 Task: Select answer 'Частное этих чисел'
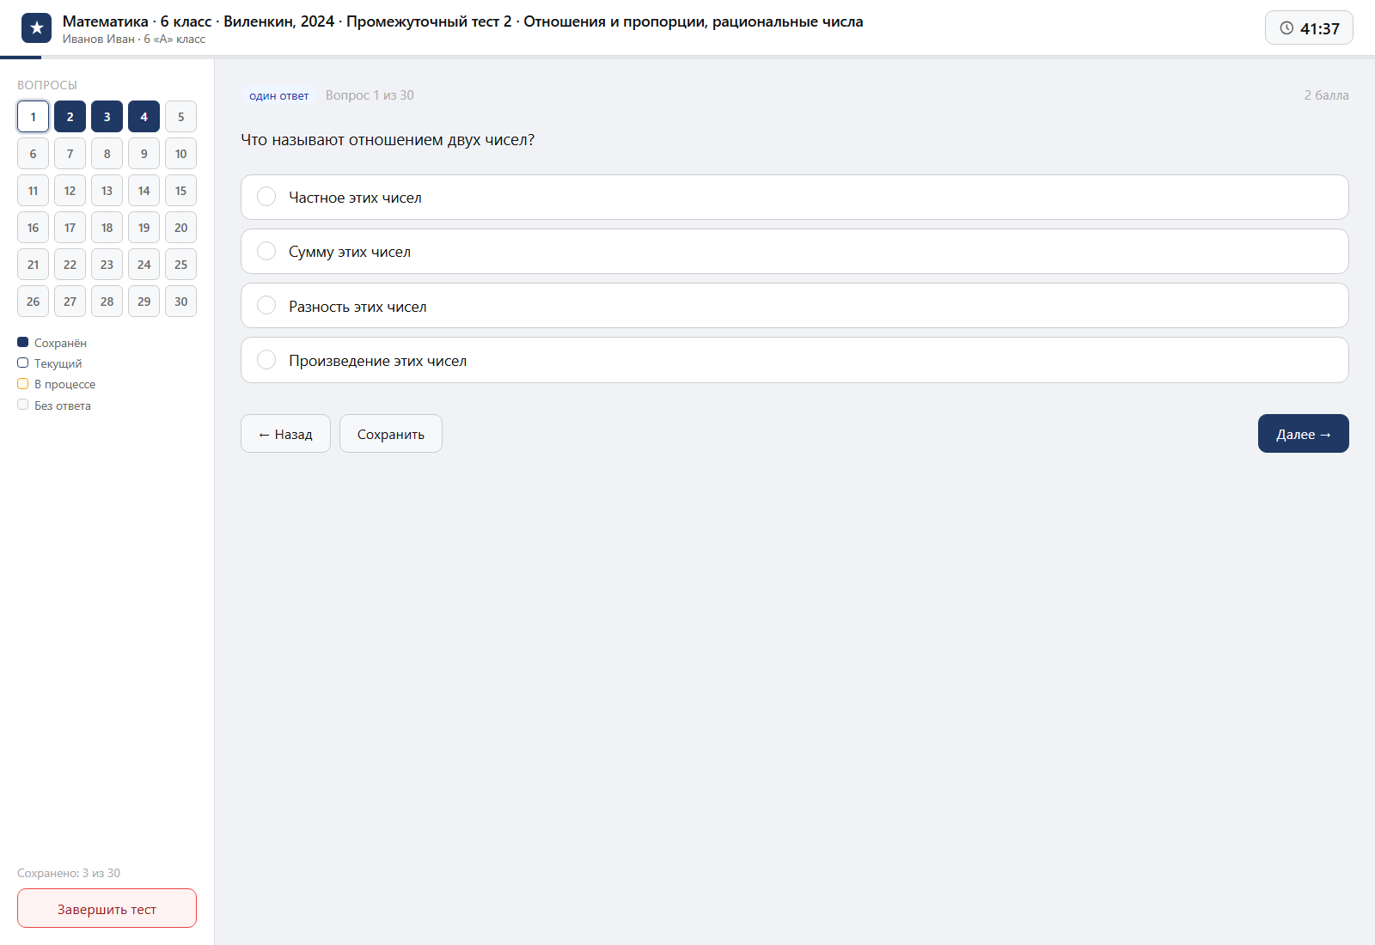tap(794, 197)
